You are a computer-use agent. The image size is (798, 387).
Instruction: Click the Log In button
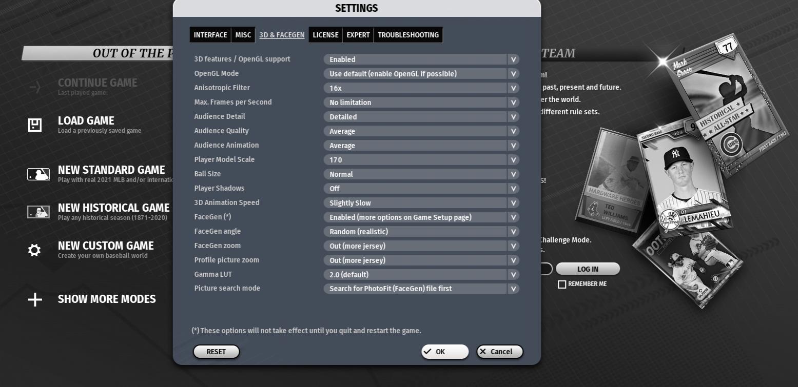588,269
